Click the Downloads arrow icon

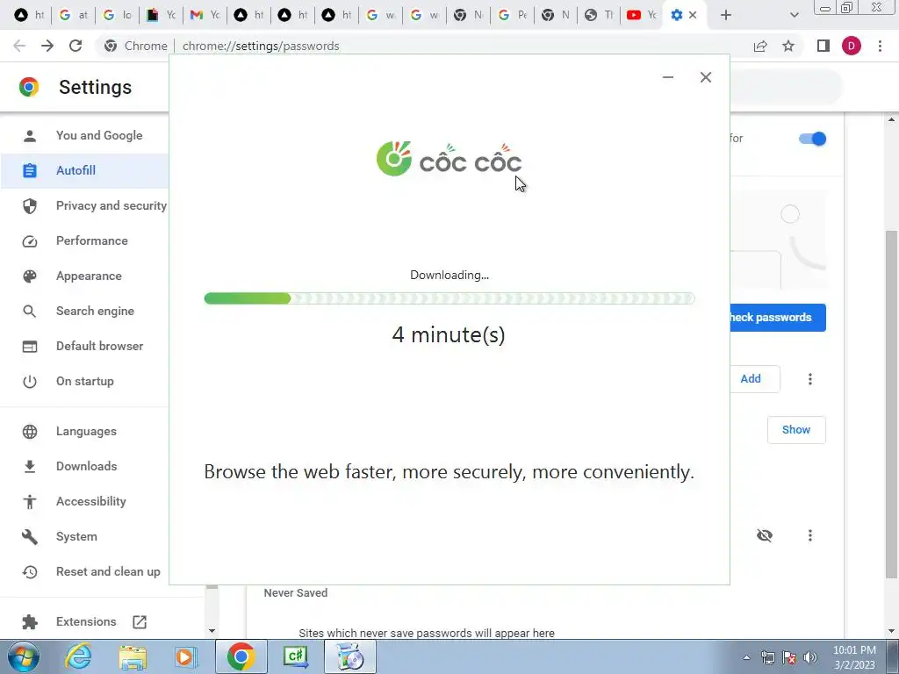click(30, 467)
